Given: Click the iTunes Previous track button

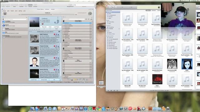Looking at the screenshot, I should pyautogui.click(x=110, y=7).
